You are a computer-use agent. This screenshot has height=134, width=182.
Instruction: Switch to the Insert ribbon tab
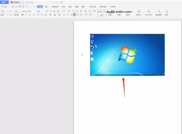(x=46, y=7)
